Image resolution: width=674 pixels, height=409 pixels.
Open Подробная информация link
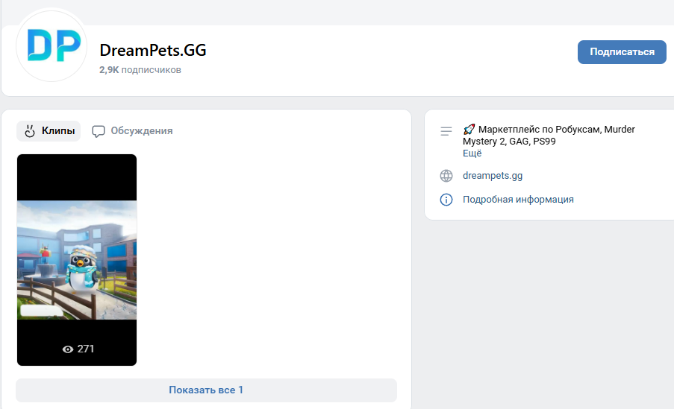tap(518, 200)
